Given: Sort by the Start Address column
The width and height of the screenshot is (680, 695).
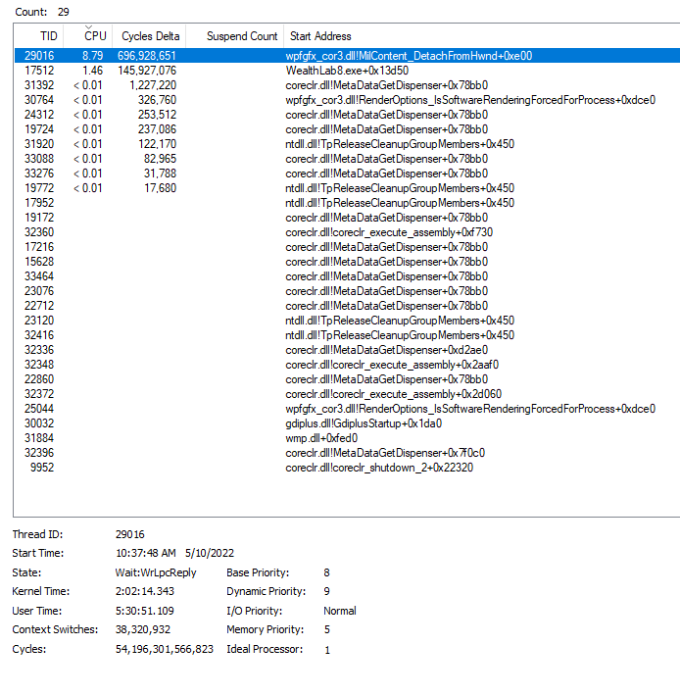Looking at the screenshot, I should 319,36.
